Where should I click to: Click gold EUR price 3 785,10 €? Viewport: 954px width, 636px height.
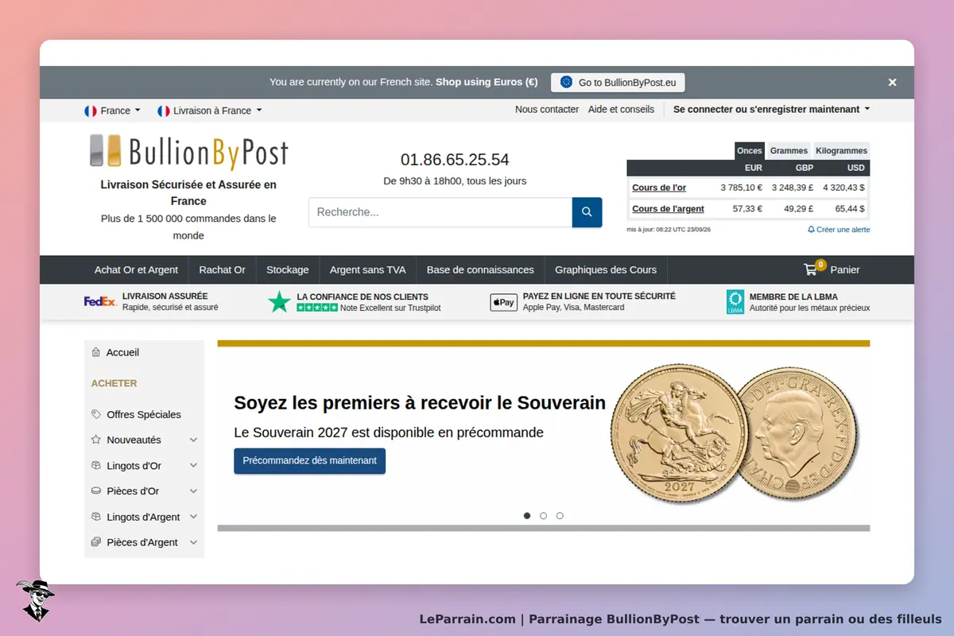741,188
